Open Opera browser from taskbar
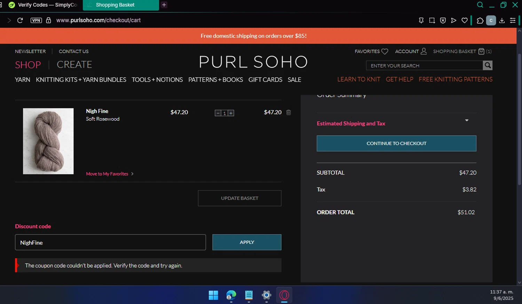Viewport: 522px width, 304px height. point(284,295)
